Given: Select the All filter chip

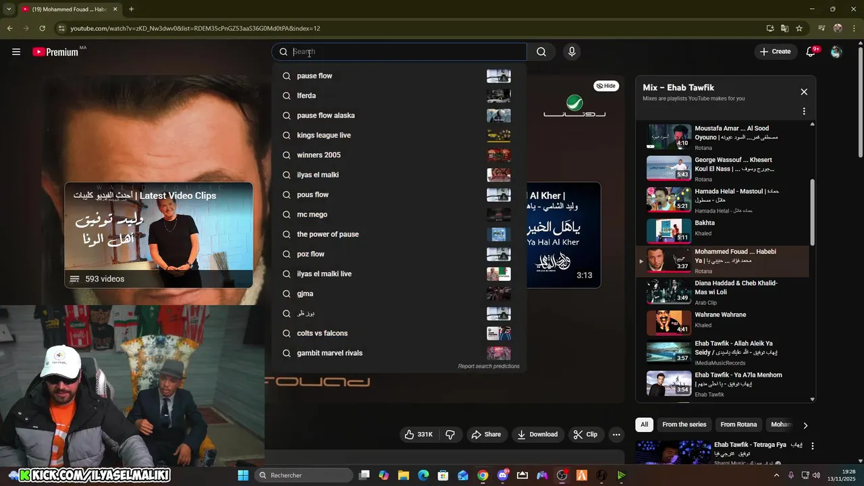Looking at the screenshot, I should [x=644, y=425].
